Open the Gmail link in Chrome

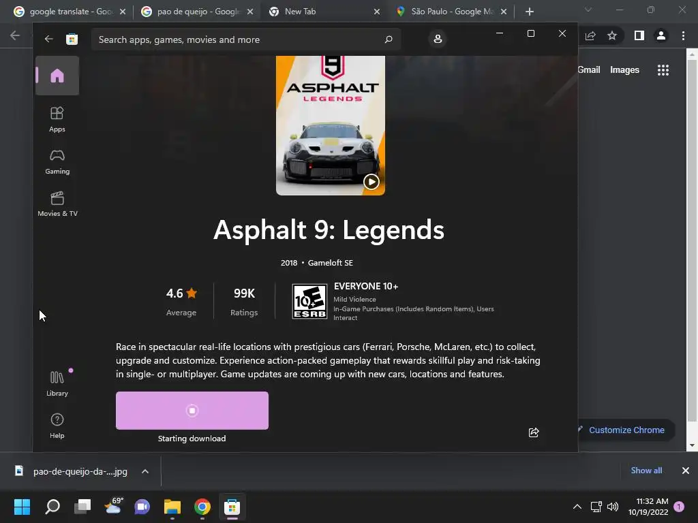click(589, 70)
